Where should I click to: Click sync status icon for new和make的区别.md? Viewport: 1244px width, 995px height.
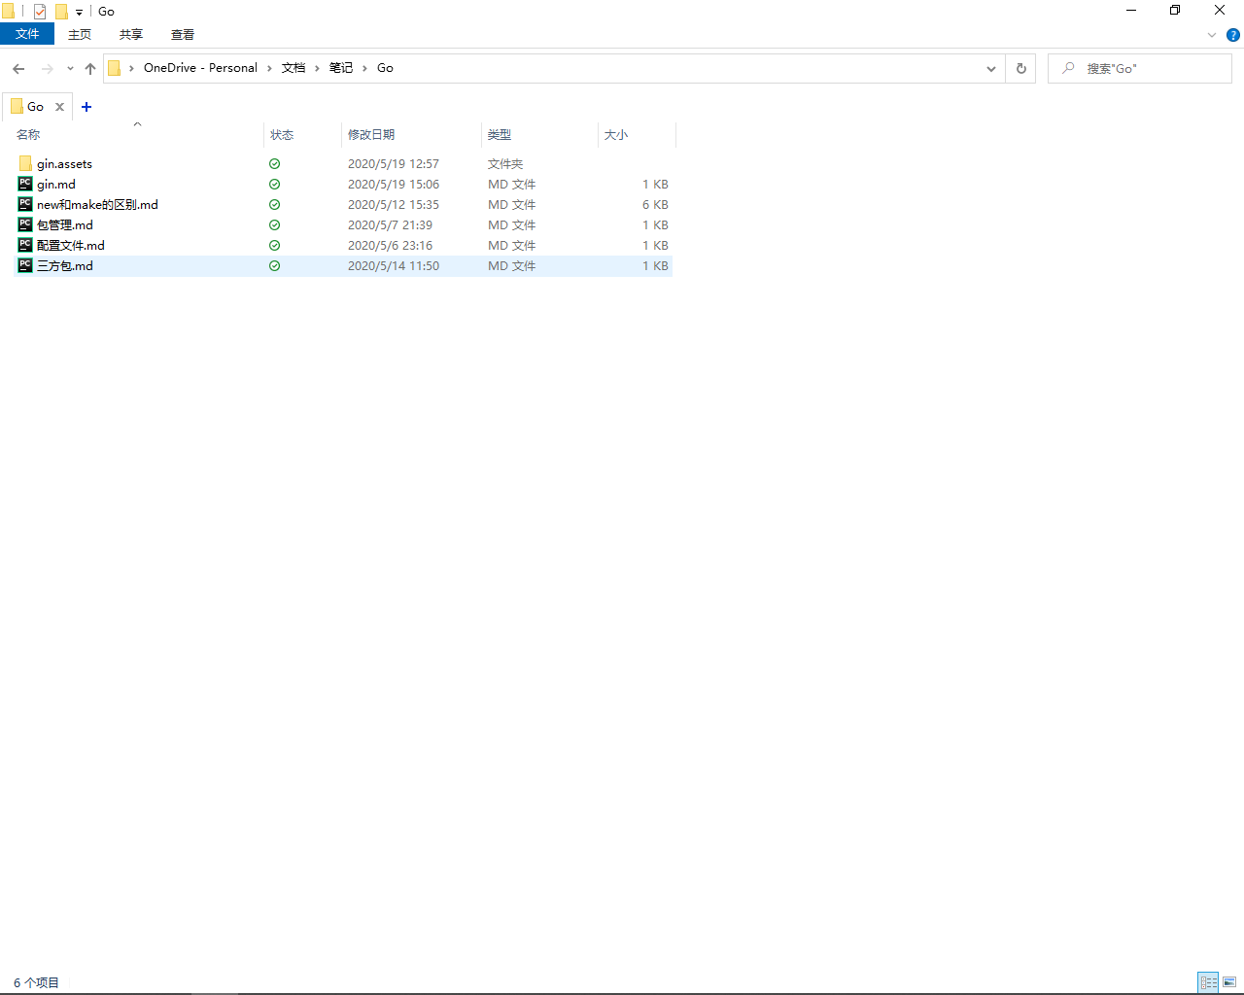275,205
